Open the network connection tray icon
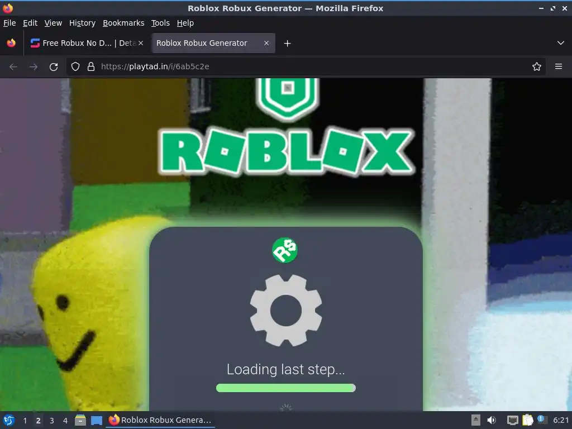The image size is (572, 429). click(x=513, y=421)
